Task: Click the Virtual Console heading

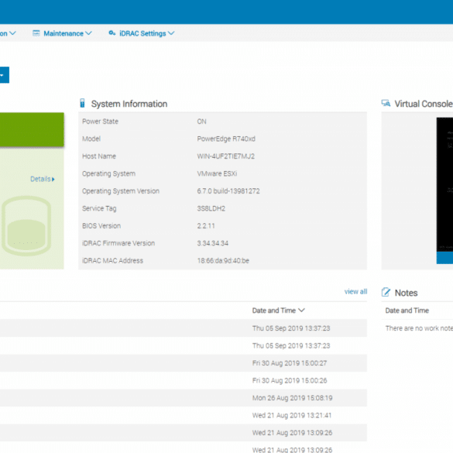Action: 424,104
